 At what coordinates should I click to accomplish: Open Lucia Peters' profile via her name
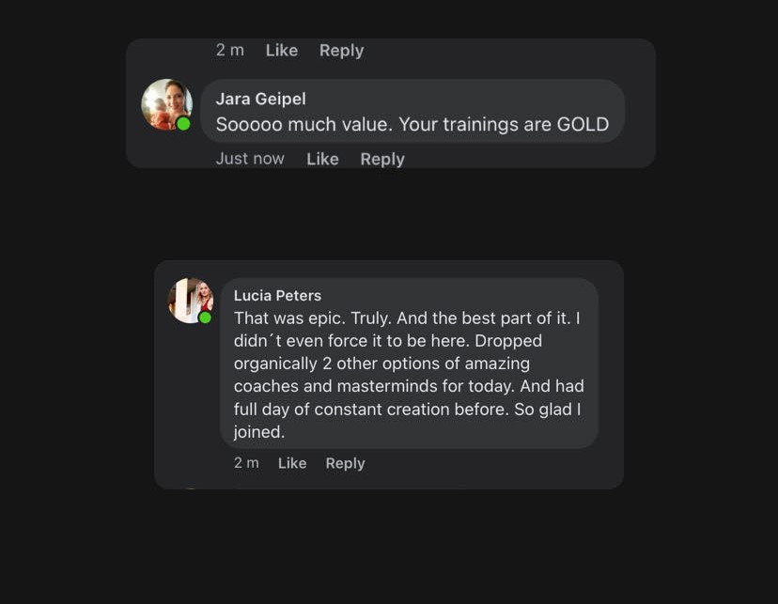tap(277, 295)
